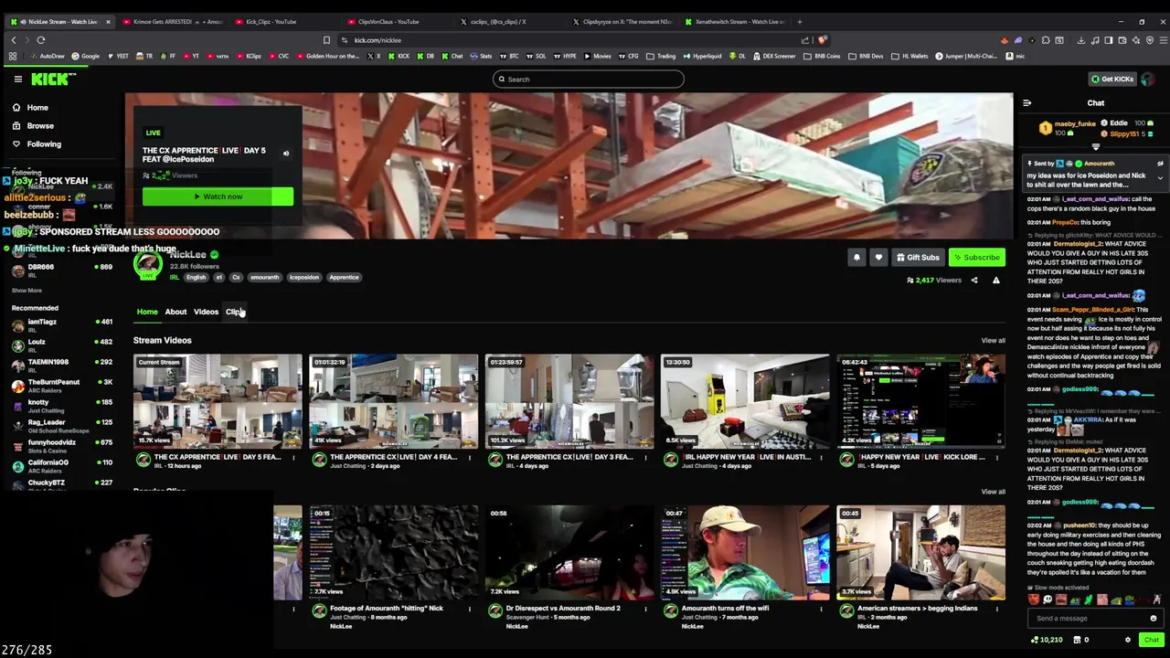Switch to the Videos tab

(x=206, y=312)
